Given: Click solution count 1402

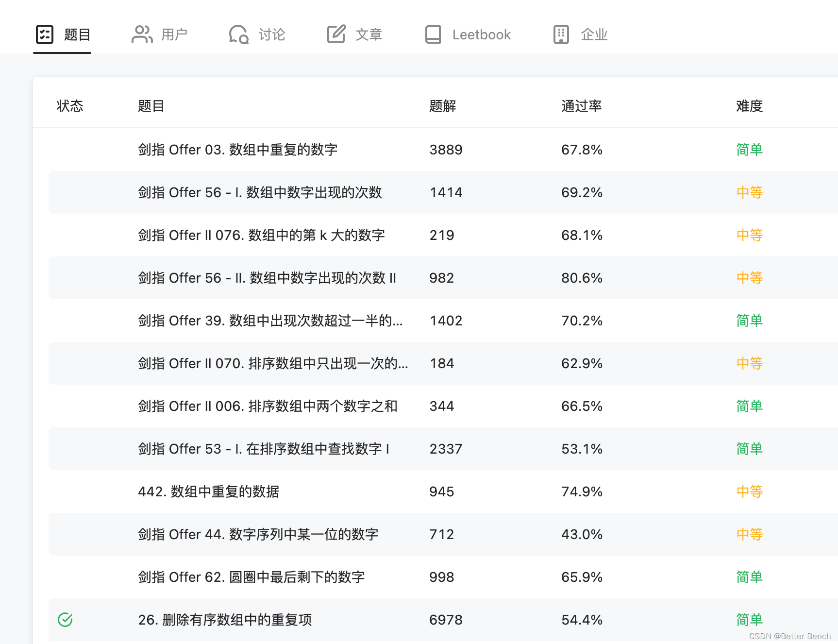Looking at the screenshot, I should pos(446,321).
